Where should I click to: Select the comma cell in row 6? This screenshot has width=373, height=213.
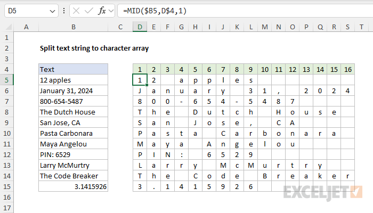278,91
